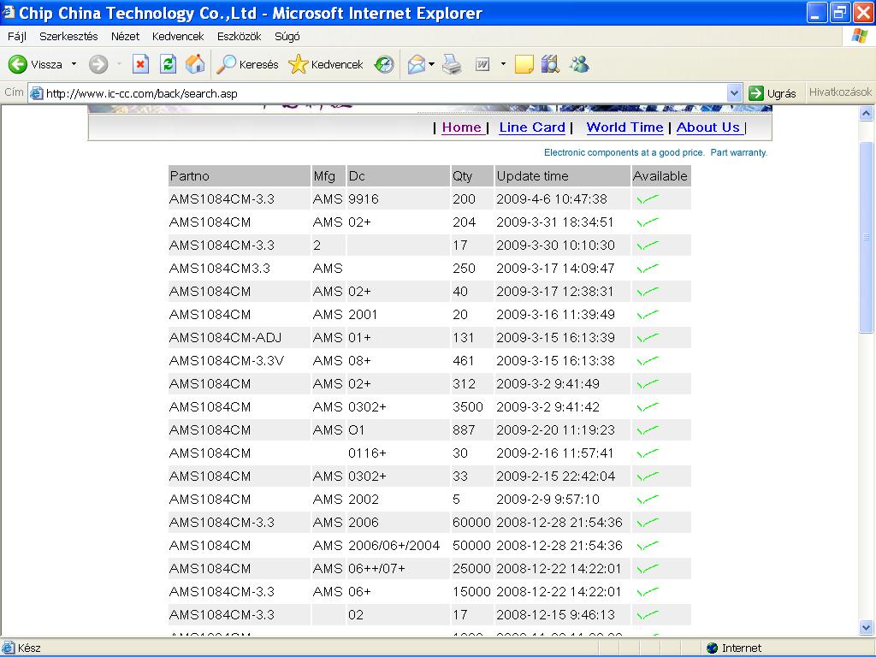Click the Available column header
Viewport: 876px width, 657px height.
660,176
